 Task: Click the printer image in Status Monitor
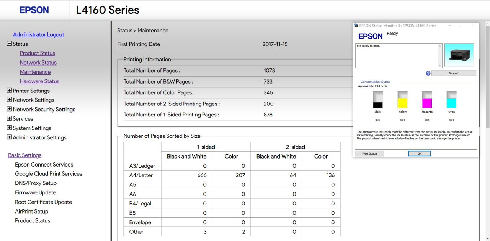coord(459,55)
